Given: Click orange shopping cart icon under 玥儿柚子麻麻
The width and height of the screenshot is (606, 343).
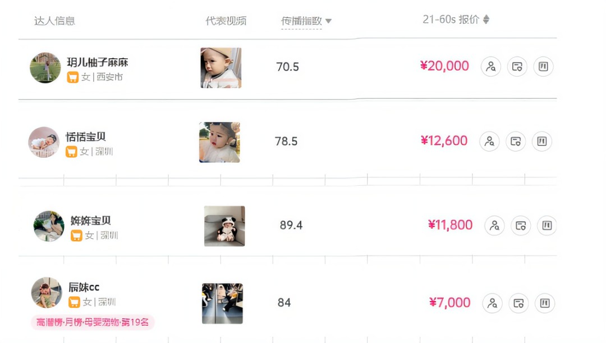Looking at the screenshot, I should (x=72, y=77).
